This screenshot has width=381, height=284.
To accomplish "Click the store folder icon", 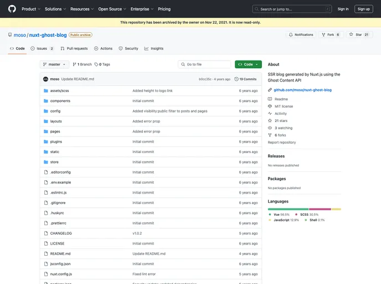I will tap(45, 162).
